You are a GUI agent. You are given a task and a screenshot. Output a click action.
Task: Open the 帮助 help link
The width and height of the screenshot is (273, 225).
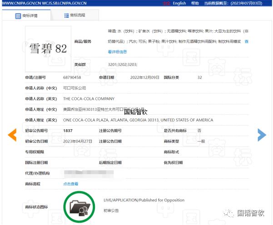[x=195, y=3]
